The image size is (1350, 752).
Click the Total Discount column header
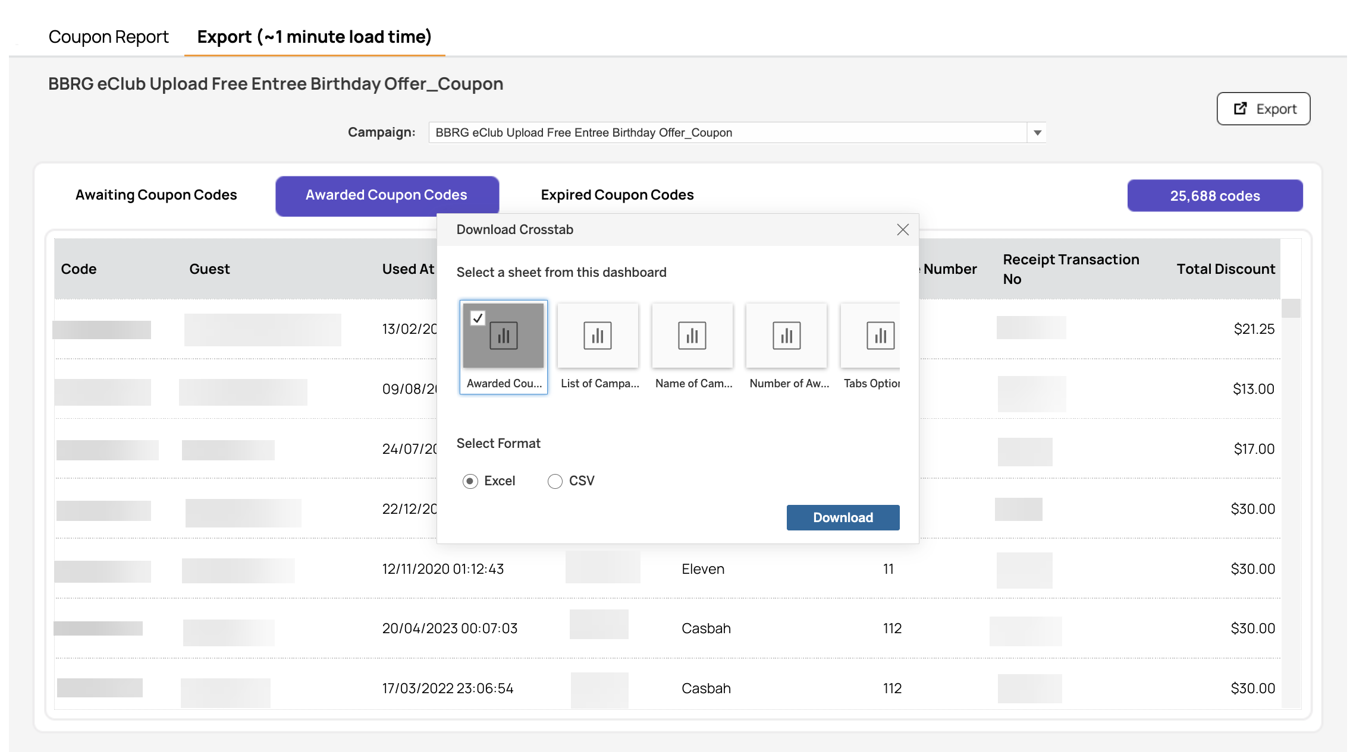1226,269
